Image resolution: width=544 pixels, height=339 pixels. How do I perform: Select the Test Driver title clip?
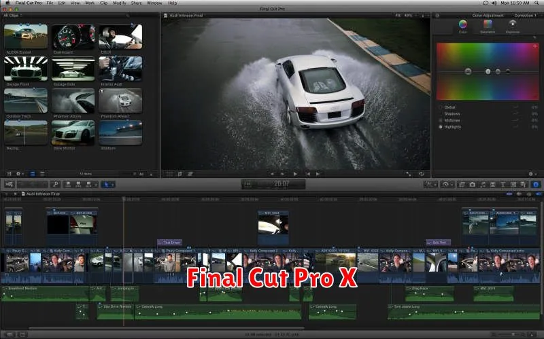[x=169, y=243]
